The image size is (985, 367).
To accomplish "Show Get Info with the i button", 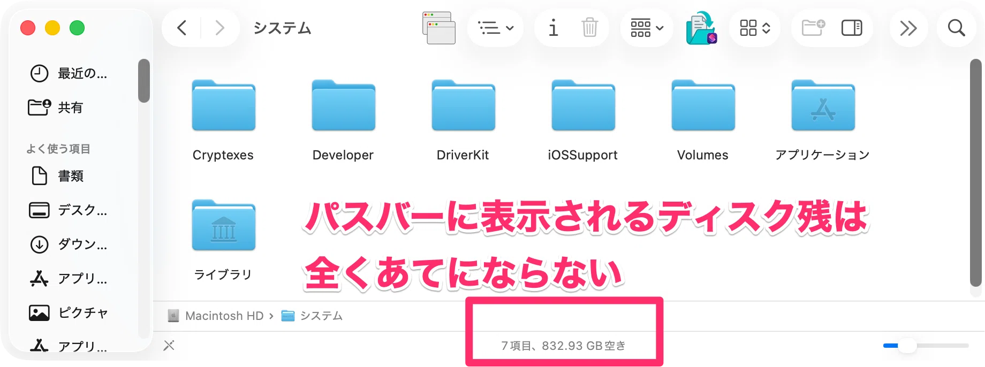I will coord(554,28).
